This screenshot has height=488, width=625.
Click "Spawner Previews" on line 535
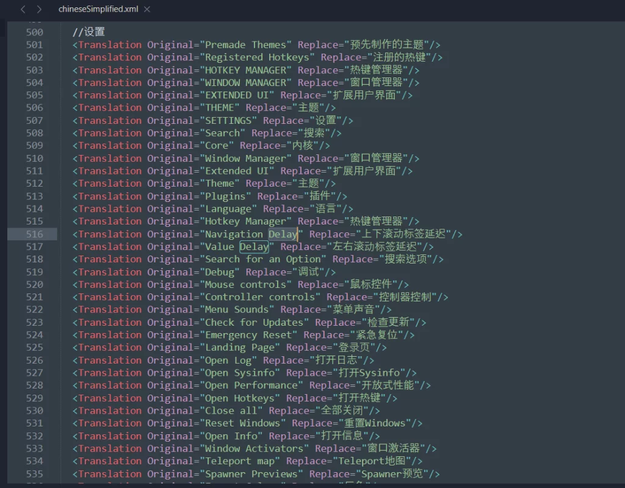[251, 473]
